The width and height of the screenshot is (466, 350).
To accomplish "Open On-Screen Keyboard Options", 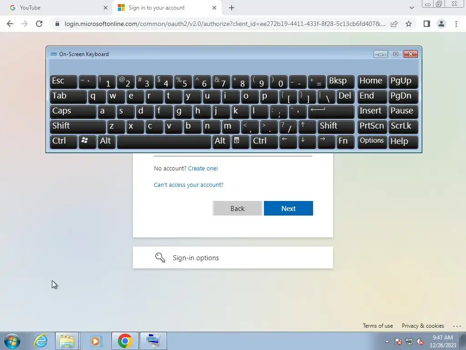I will tap(372, 142).
